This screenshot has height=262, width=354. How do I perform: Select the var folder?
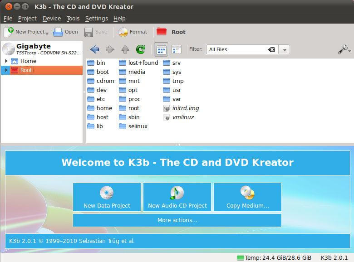[x=172, y=99]
